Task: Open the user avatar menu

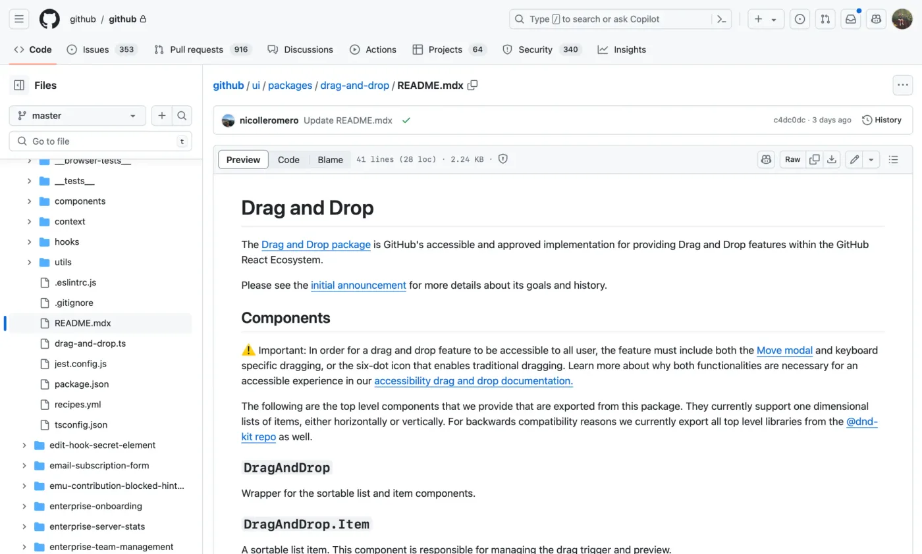Action: tap(902, 19)
